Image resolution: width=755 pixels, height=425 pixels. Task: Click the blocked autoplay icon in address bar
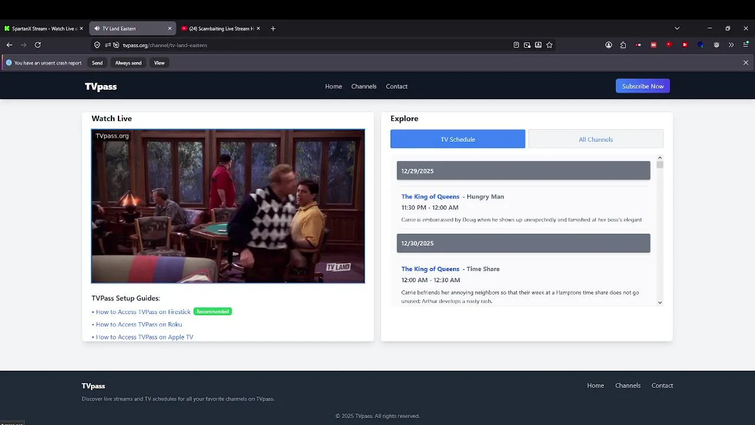(116, 45)
